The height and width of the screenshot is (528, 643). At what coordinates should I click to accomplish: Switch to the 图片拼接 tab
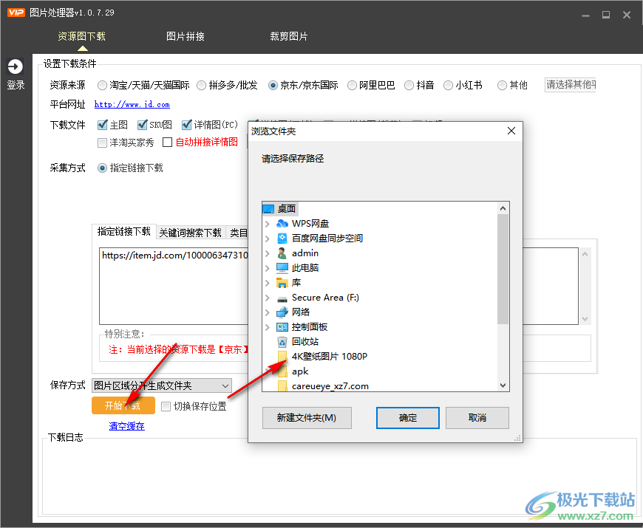(185, 35)
